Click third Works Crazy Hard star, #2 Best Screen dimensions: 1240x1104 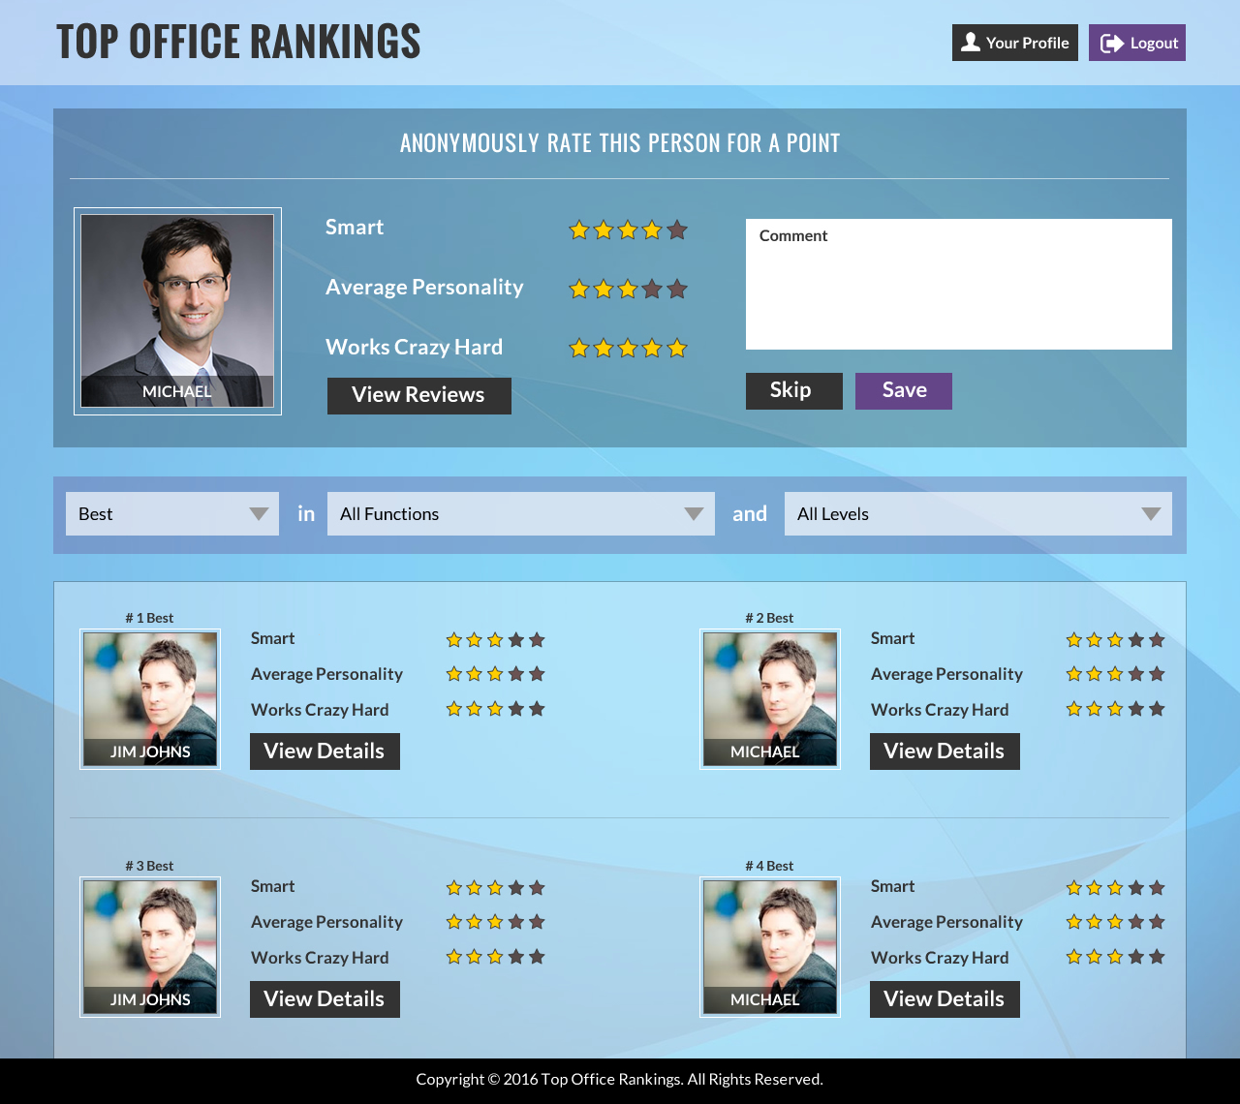(x=1115, y=709)
